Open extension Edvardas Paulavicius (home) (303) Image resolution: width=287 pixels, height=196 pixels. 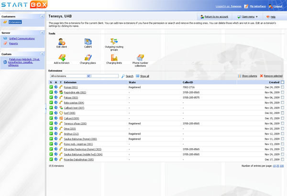[x=83, y=149]
